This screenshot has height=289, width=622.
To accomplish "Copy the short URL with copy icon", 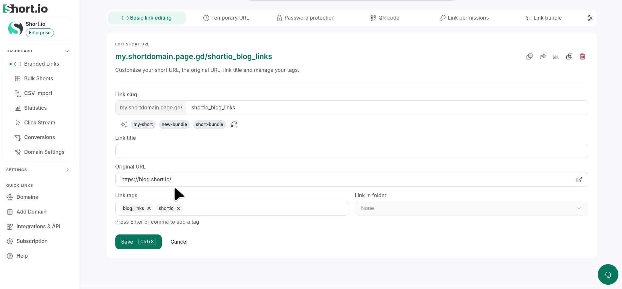I will coord(530,56).
